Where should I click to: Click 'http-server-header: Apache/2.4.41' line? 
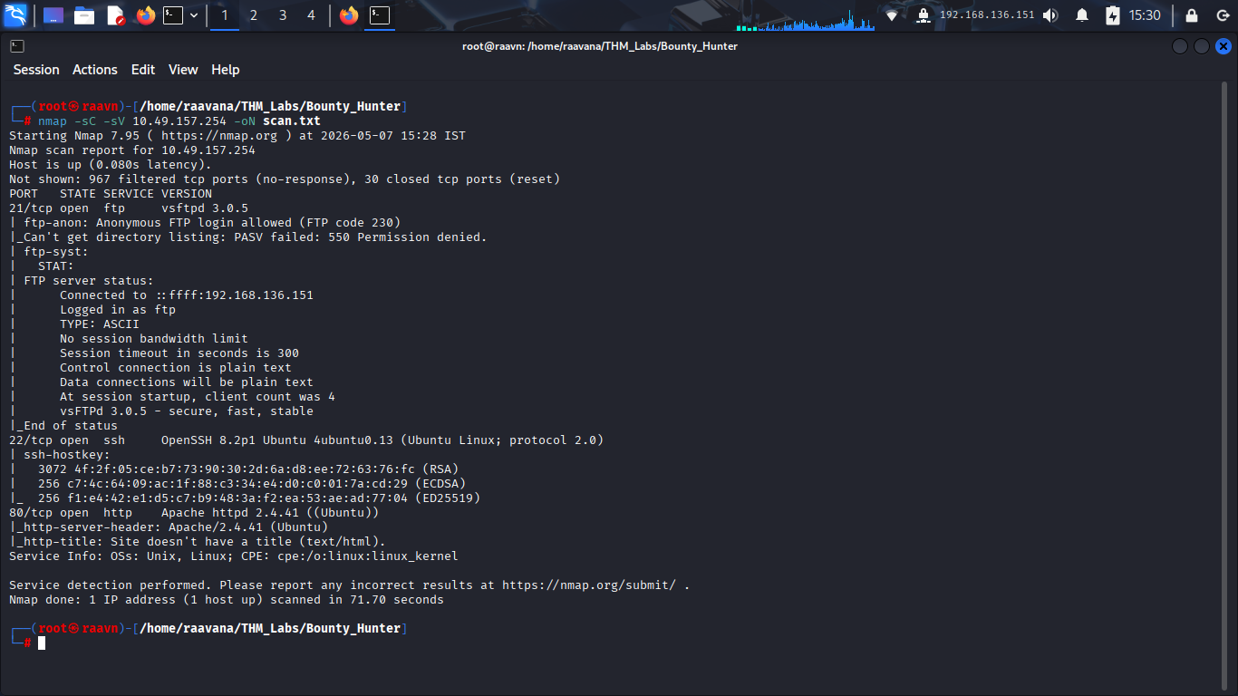coord(169,527)
